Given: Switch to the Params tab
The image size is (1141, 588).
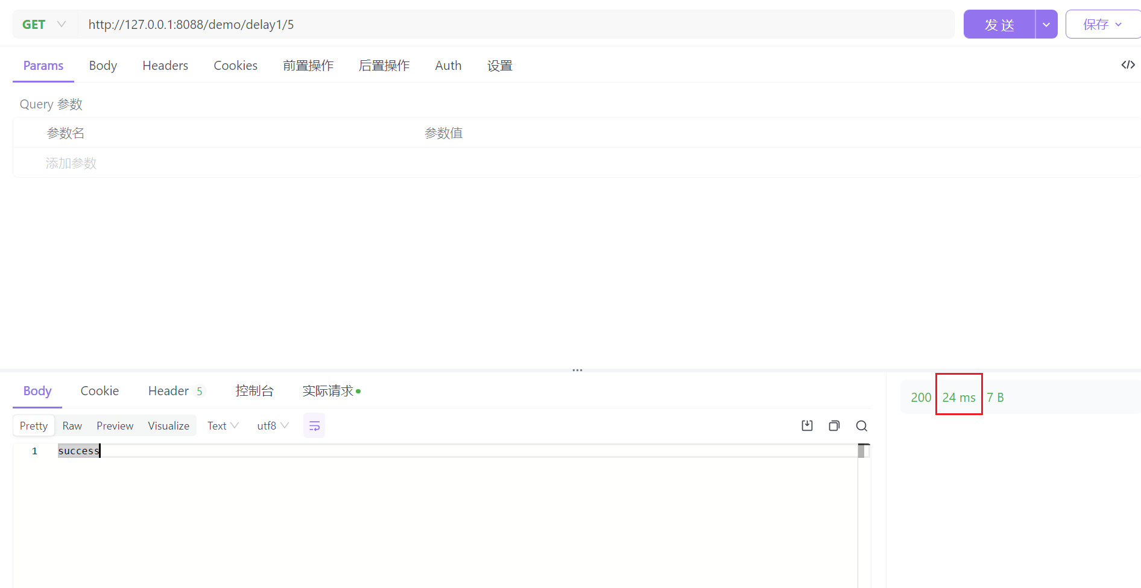Looking at the screenshot, I should click(43, 66).
